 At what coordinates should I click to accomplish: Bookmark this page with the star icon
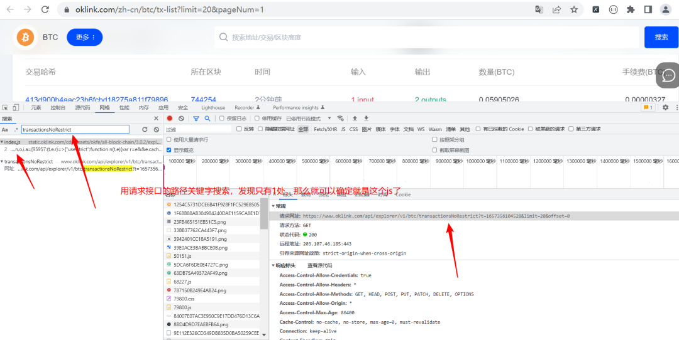click(x=574, y=9)
